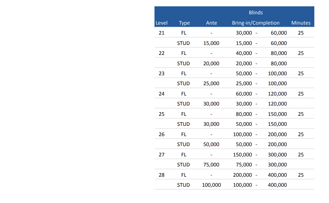Viewport: 329px width, 203px height.
Task: Click the 20,000 ante value for level 22
Action: 211,64
